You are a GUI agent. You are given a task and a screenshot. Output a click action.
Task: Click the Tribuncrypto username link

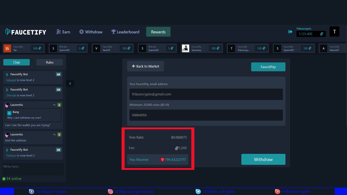coord(304,29)
